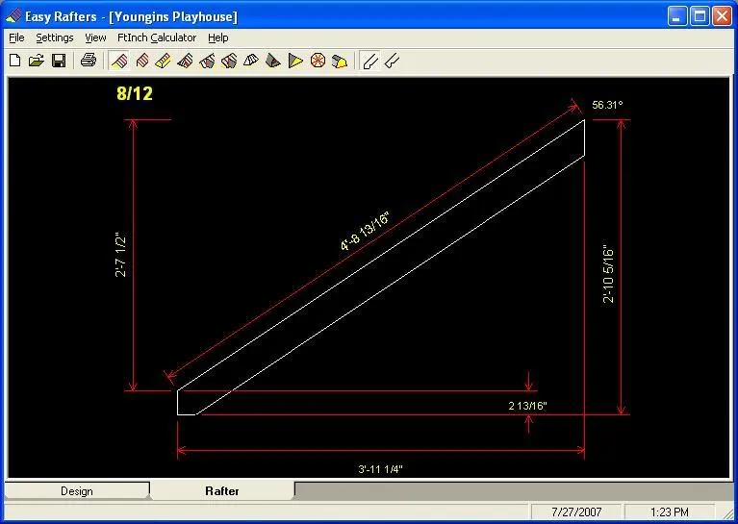Image resolution: width=738 pixels, height=524 pixels.
Task: Select the yellow triangle roof icon
Action: (295, 61)
